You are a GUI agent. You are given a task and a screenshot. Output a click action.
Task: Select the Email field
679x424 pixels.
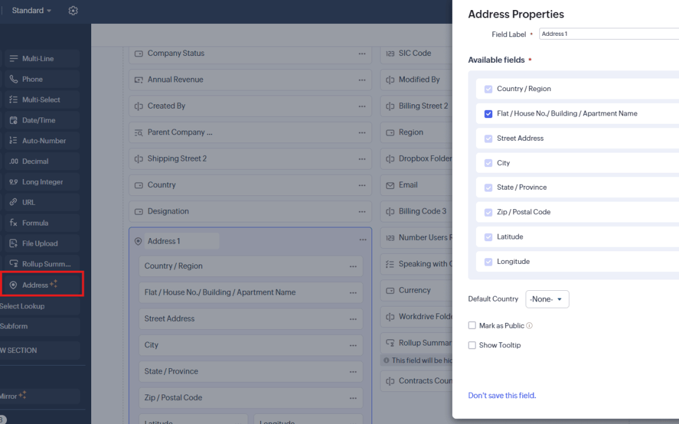pos(417,185)
